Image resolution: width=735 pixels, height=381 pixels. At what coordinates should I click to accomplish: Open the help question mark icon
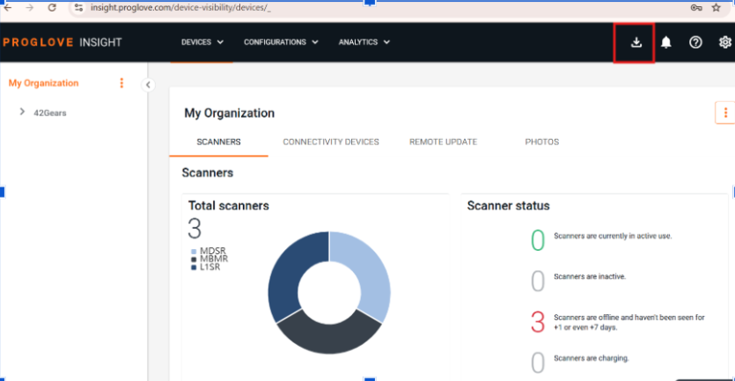click(695, 42)
